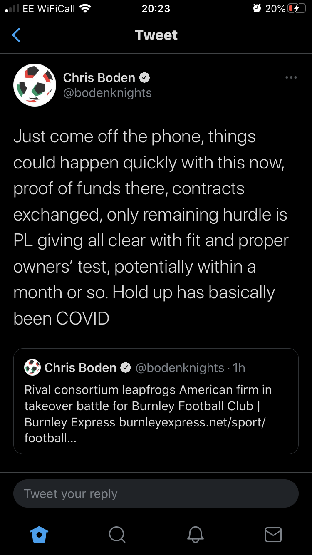Open the Messages envelope icon
Image resolution: width=312 pixels, height=555 pixels.
pos(273,534)
